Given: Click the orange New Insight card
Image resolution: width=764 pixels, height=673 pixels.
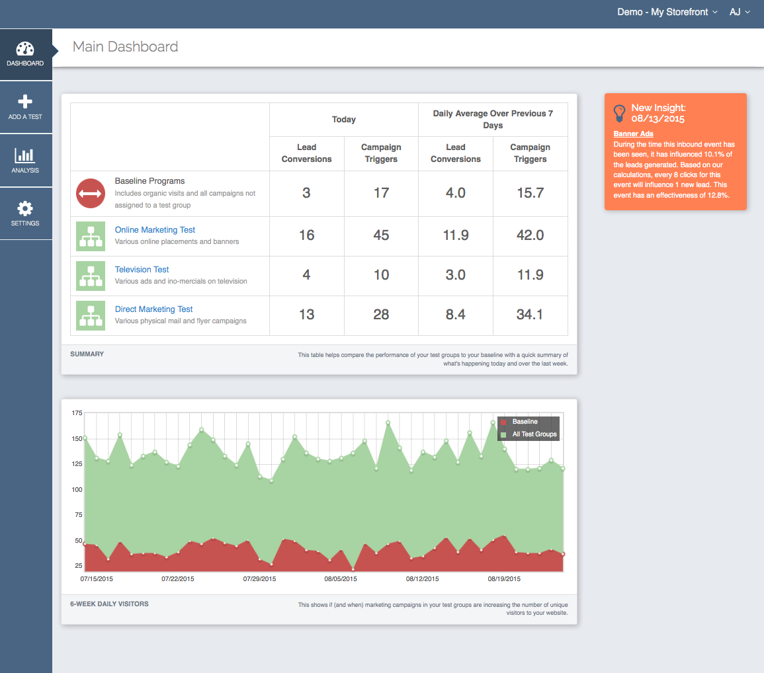Looking at the screenshot, I should pos(675,152).
